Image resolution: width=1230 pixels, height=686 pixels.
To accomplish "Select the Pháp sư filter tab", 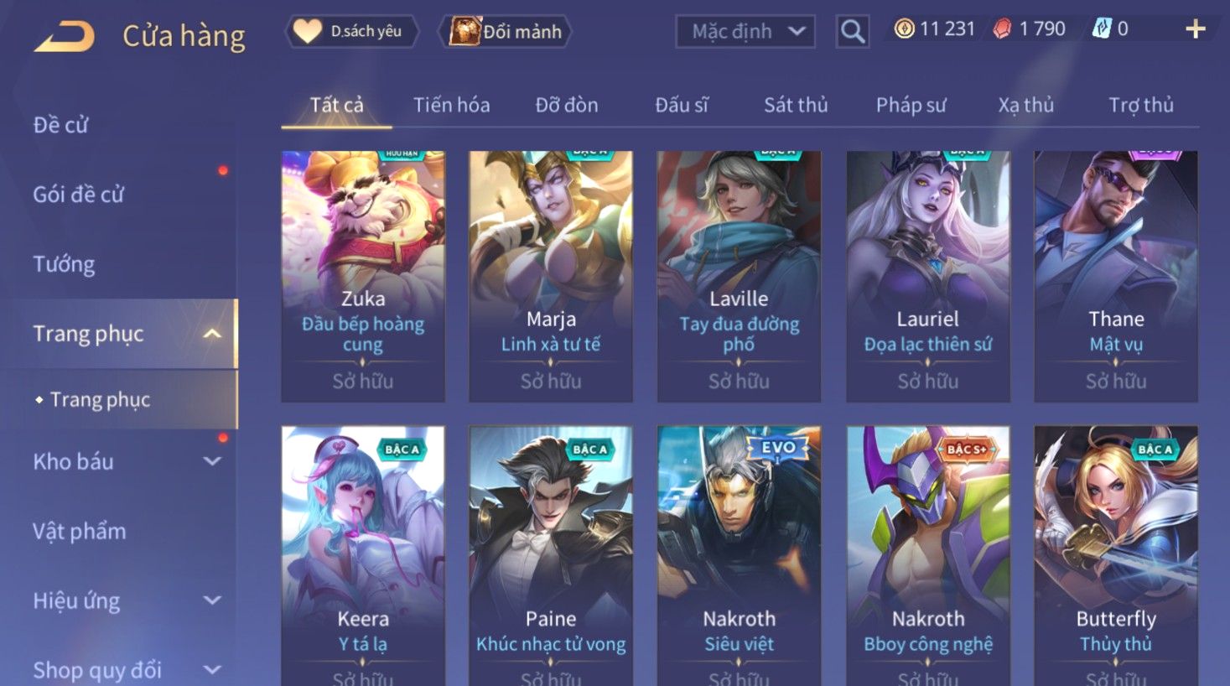I will [911, 105].
